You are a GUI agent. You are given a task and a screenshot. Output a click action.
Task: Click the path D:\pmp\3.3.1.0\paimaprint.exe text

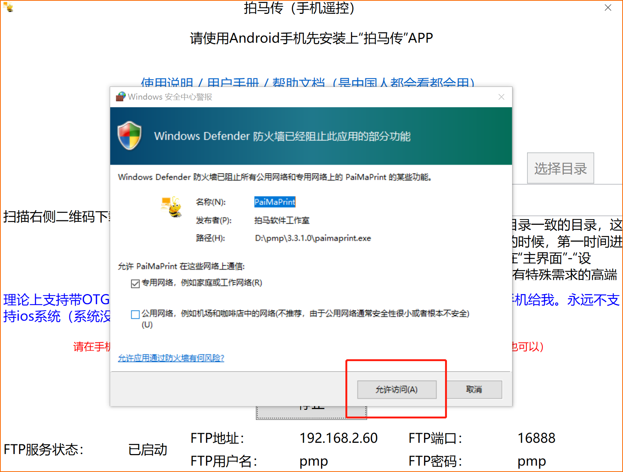coord(313,238)
